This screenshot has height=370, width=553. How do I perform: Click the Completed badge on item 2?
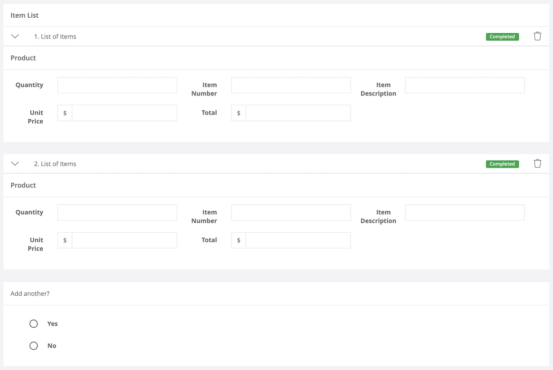tap(502, 164)
